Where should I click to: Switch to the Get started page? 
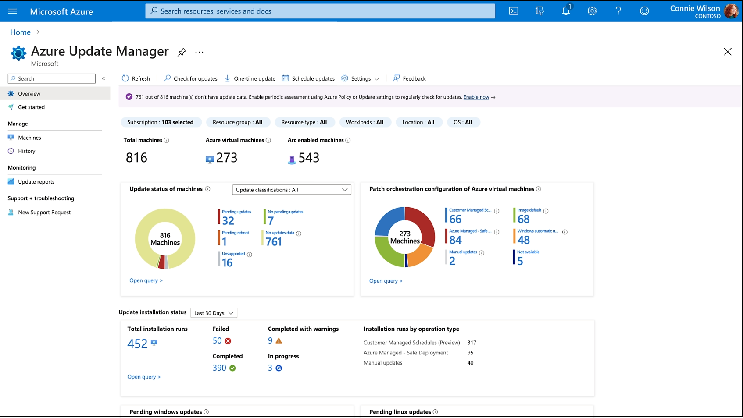pos(31,107)
